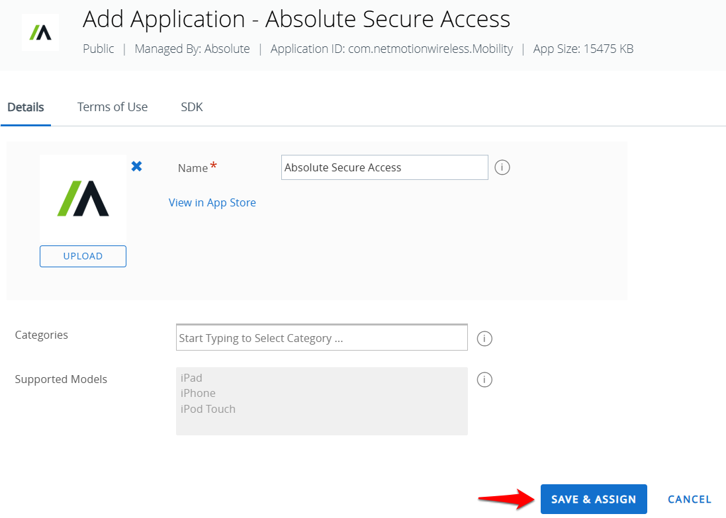Select iPad in Supported Models list
The image size is (726, 518).
coord(191,378)
